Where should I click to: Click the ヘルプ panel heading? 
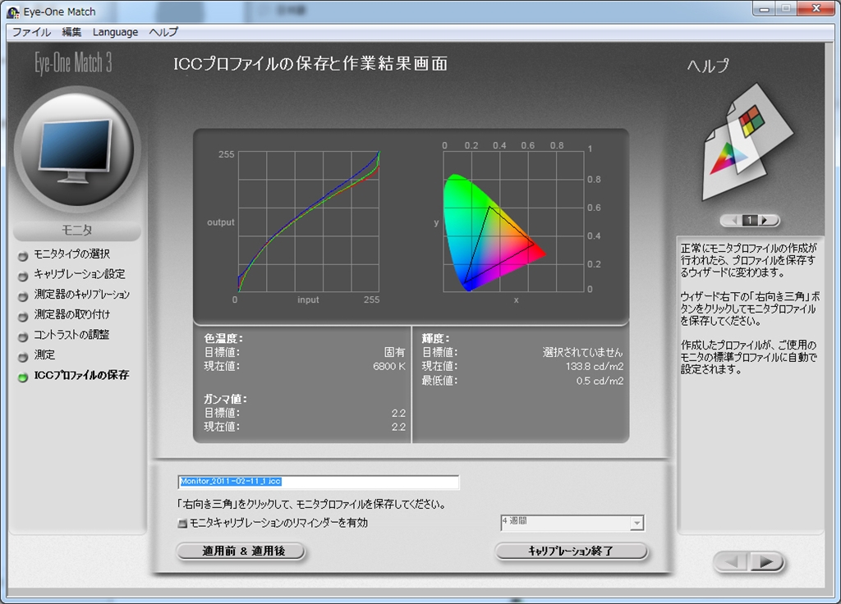click(708, 66)
